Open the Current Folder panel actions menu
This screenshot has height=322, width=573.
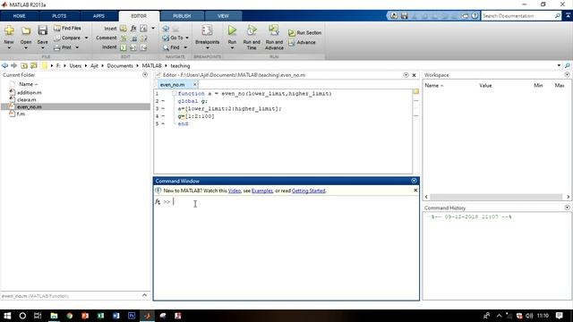pos(145,75)
